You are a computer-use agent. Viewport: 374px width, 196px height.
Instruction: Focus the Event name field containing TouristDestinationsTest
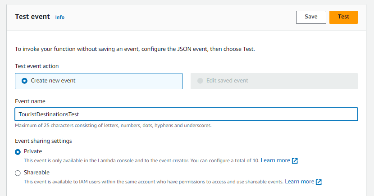(187, 114)
